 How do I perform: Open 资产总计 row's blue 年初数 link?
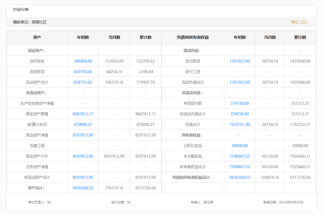[83, 188]
